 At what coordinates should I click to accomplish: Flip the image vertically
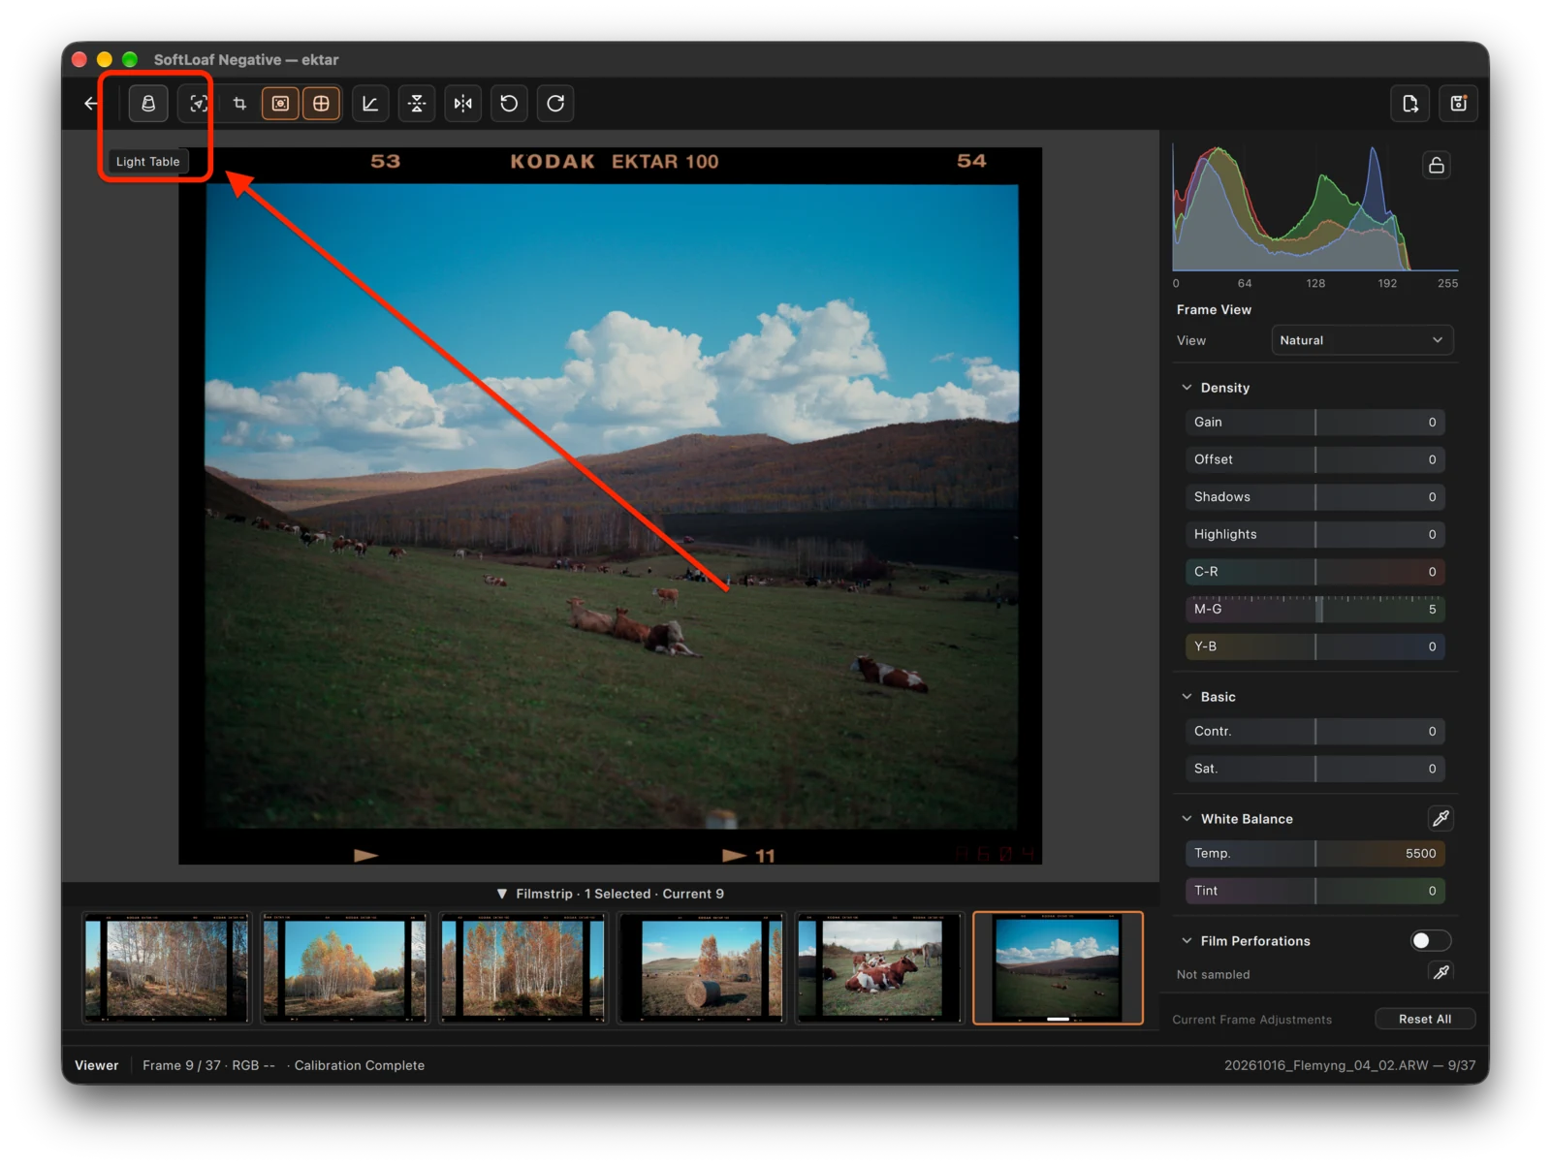tap(417, 104)
